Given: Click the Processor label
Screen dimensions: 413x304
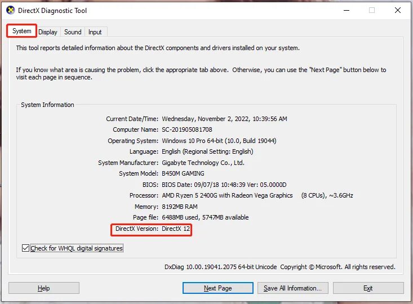Looking at the screenshot, I should pos(144,195).
